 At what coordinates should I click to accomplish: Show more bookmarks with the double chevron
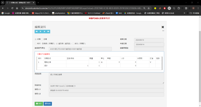tap(184, 13)
